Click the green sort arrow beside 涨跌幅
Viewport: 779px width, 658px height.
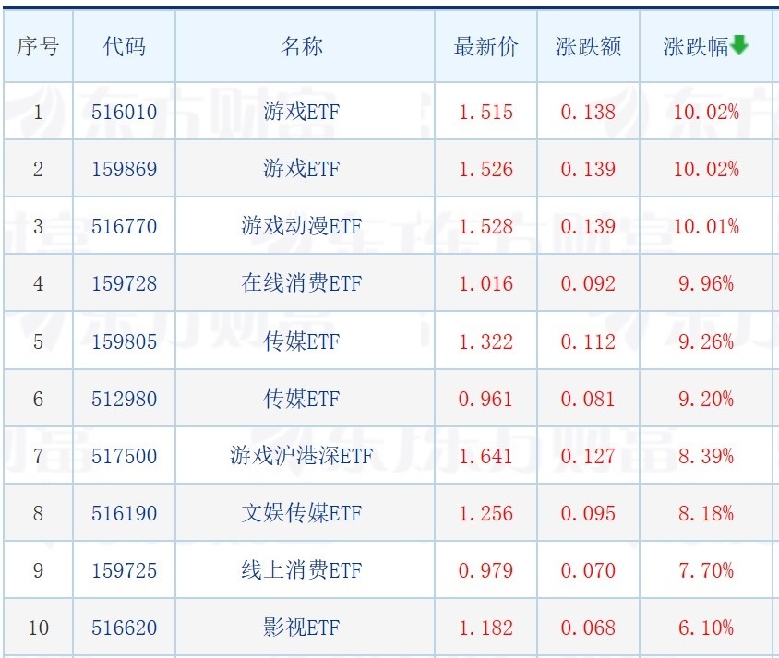pyautogui.click(x=739, y=44)
